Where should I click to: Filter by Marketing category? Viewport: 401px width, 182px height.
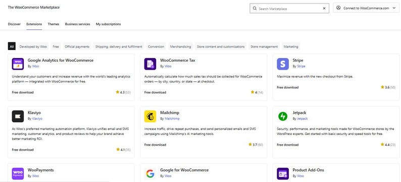[x=291, y=47]
